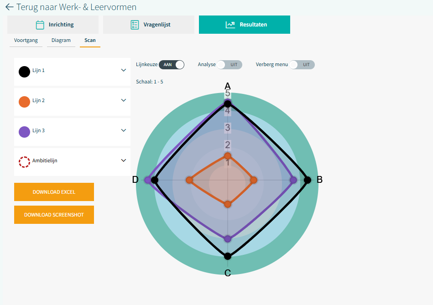Click the Download Excel button
The height and width of the screenshot is (305, 433).
point(54,192)
